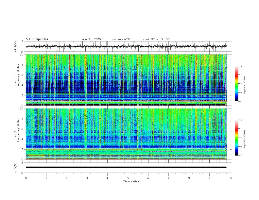The image size is (259, 200).
Task: Click the ch.2 colorbar 'log(PSD)(V²/Hz)' label
Action: pos(245,139)
